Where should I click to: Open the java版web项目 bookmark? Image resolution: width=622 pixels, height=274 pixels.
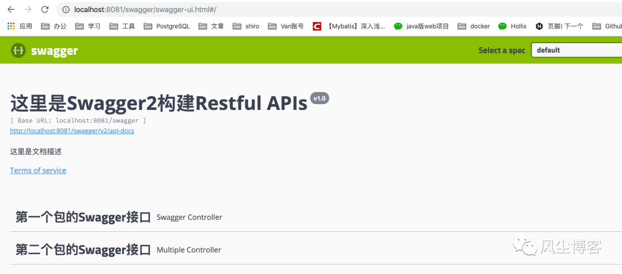[421, 26]
